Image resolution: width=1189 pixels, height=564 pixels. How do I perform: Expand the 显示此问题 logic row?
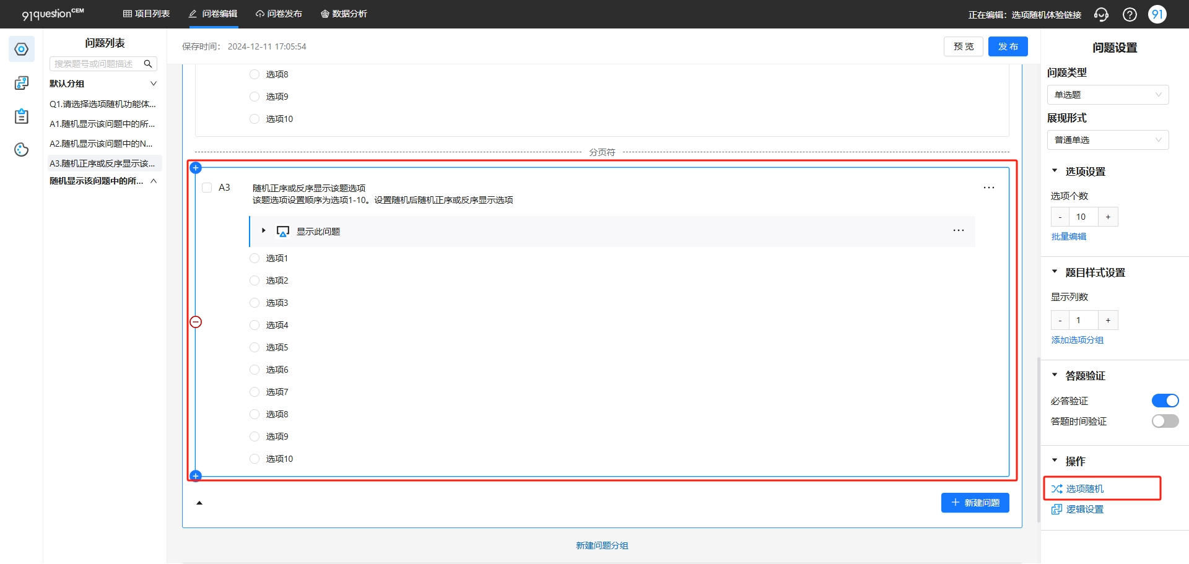coord(264,231)
